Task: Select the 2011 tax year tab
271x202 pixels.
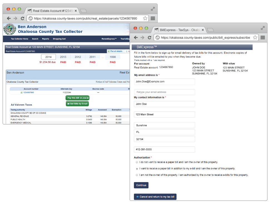Action: click(93, 57)
